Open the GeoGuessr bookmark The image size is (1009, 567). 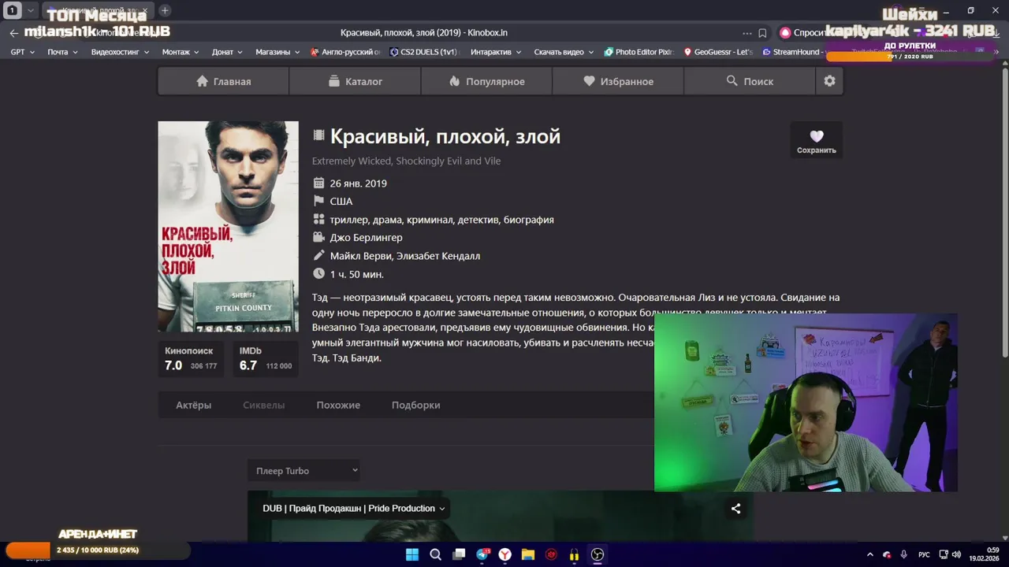718,52
